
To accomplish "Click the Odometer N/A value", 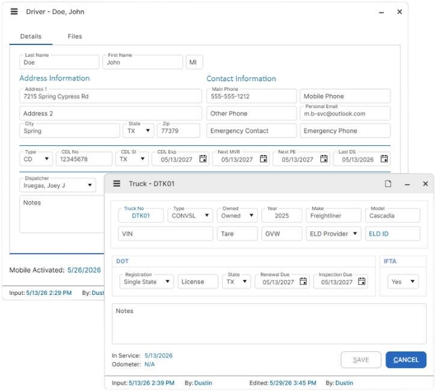I will tap(150, 365).
